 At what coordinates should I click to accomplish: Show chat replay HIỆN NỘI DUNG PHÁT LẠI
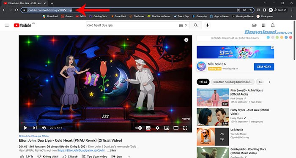tap(235, 38)
